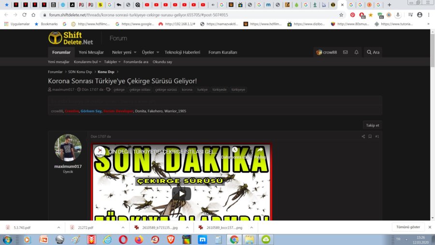The width and height of the screenshot is (435, 245).
Task: Click the YouTube 'Daha sonra izle' clock icon
Action: click(x=235, y=150)
